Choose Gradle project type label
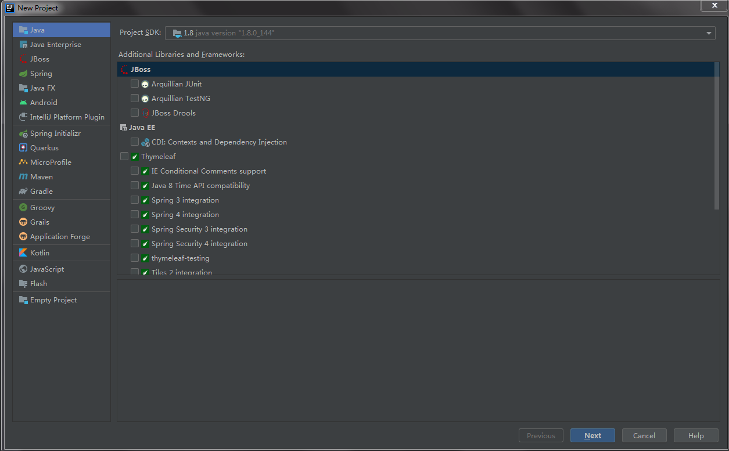The image size is (729, 451). (x=42, y=191)
